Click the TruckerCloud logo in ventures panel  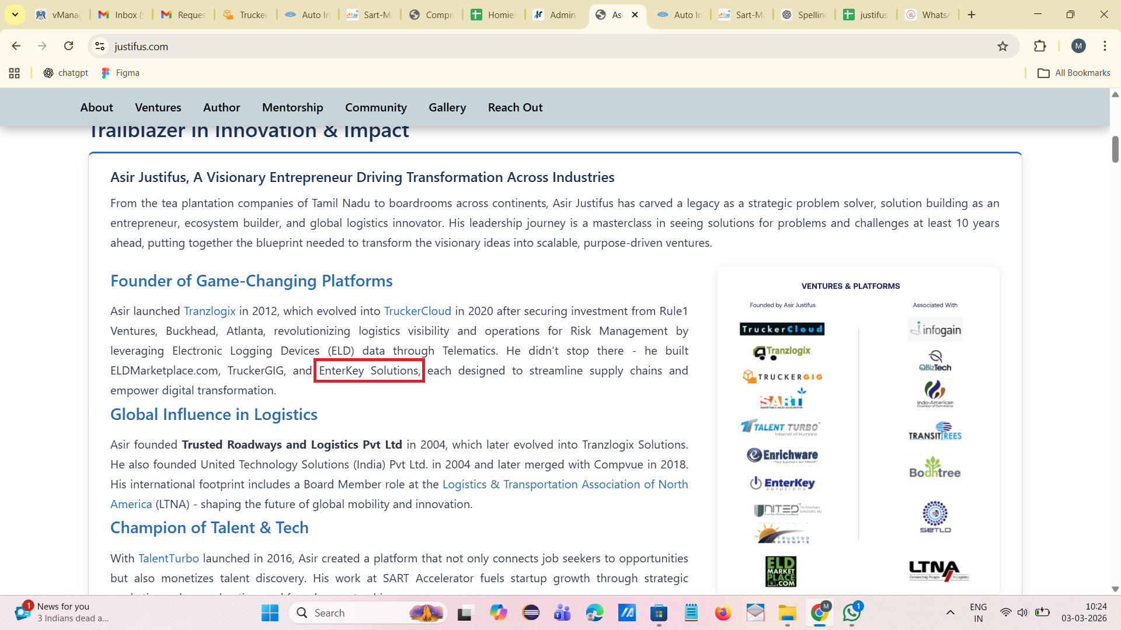click(x=782, y=329)
